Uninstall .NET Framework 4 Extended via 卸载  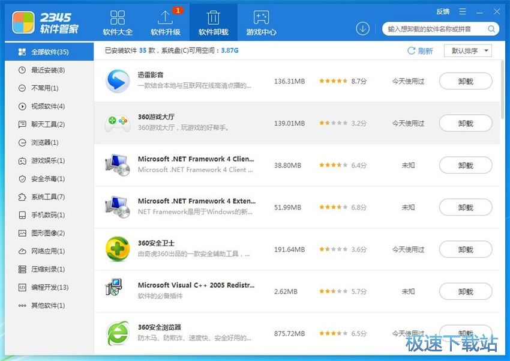(466, 207)
